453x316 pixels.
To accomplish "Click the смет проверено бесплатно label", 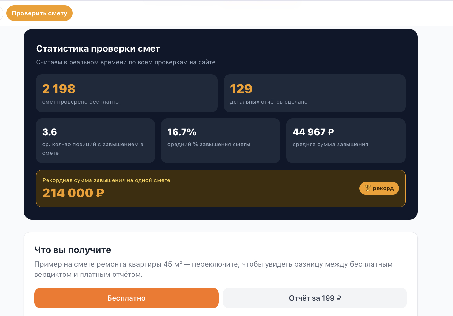I will pos(81,102).
